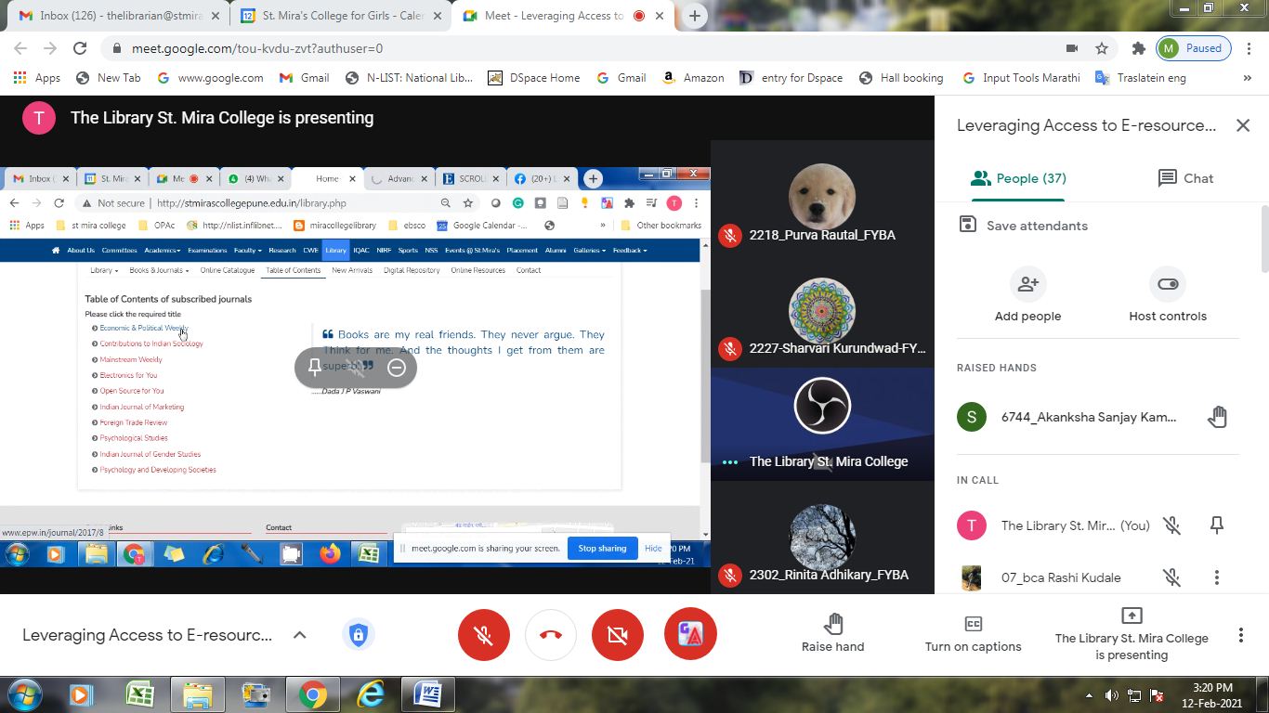Open Host controls
This screenshot has width=1269, height=713.
coord(1168,284)
